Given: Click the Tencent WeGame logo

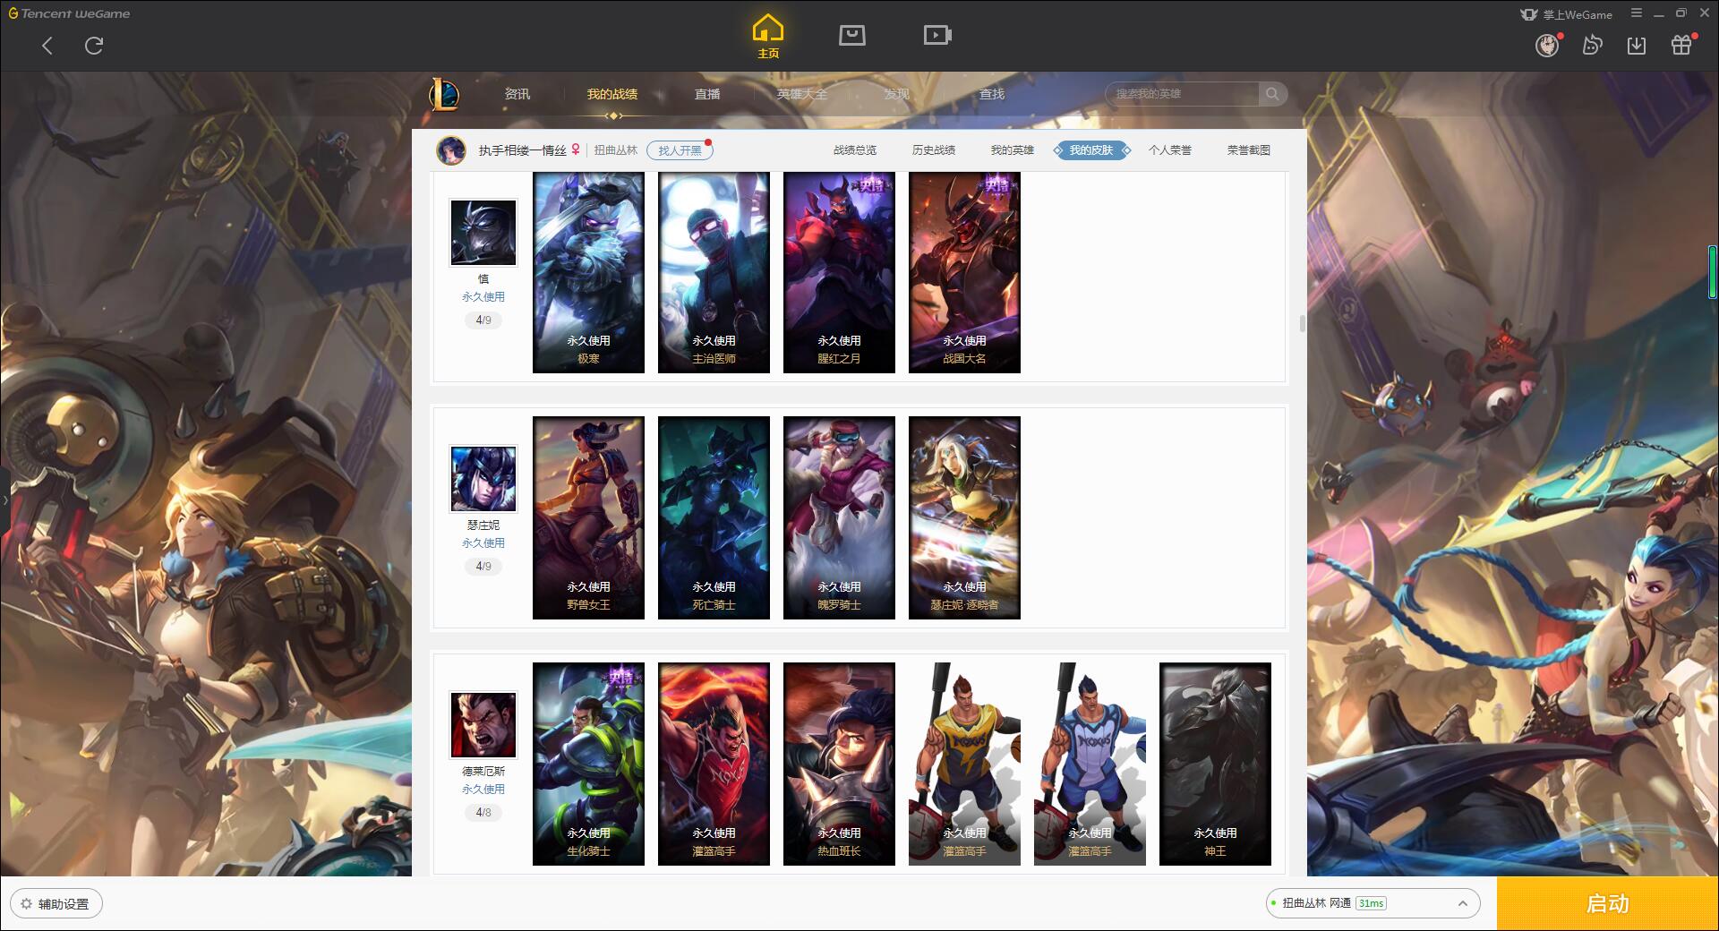Looking at the screenshot, I should [x=69, y=13].
